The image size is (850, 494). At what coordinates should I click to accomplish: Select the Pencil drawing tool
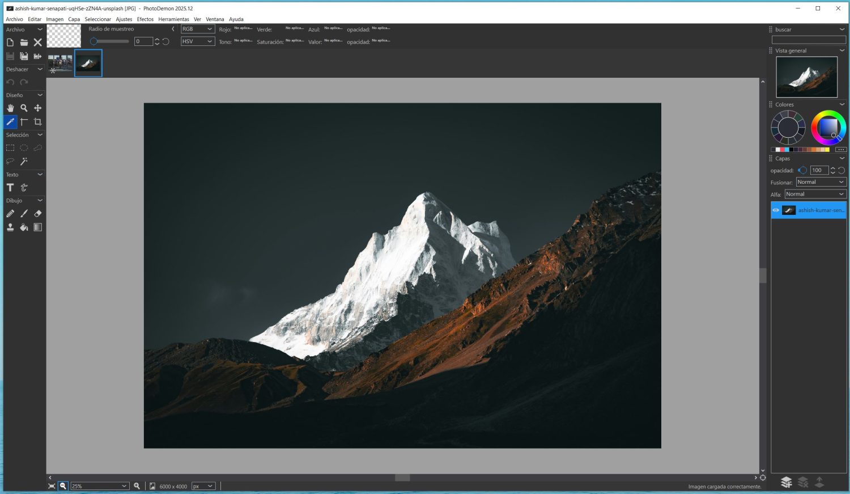pos(10,214)
